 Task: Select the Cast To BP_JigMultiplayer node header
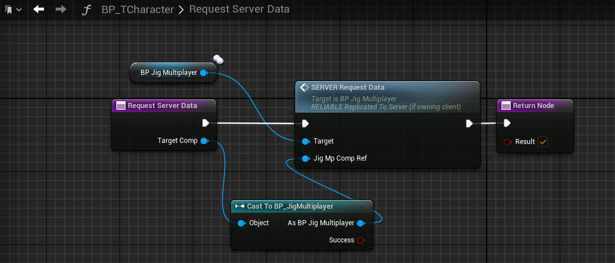point(301,206)
